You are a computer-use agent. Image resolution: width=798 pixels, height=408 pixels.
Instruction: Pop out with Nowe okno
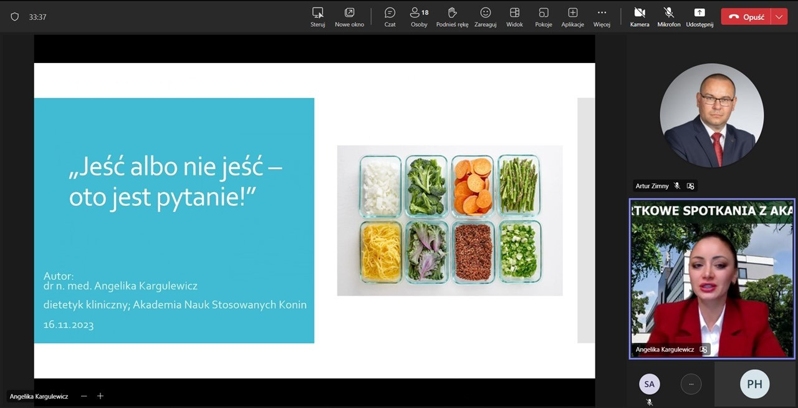(x=349, y=17)
